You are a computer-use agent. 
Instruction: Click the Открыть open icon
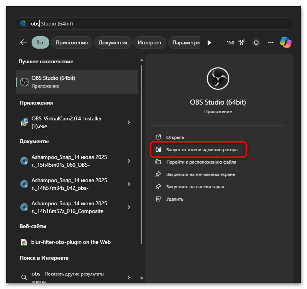(x=158, y=137)
